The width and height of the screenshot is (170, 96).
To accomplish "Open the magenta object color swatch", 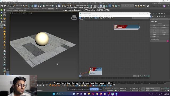I will click(x=168, y=41).
